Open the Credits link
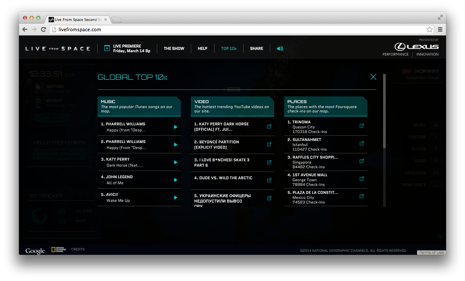 (78, 249)
